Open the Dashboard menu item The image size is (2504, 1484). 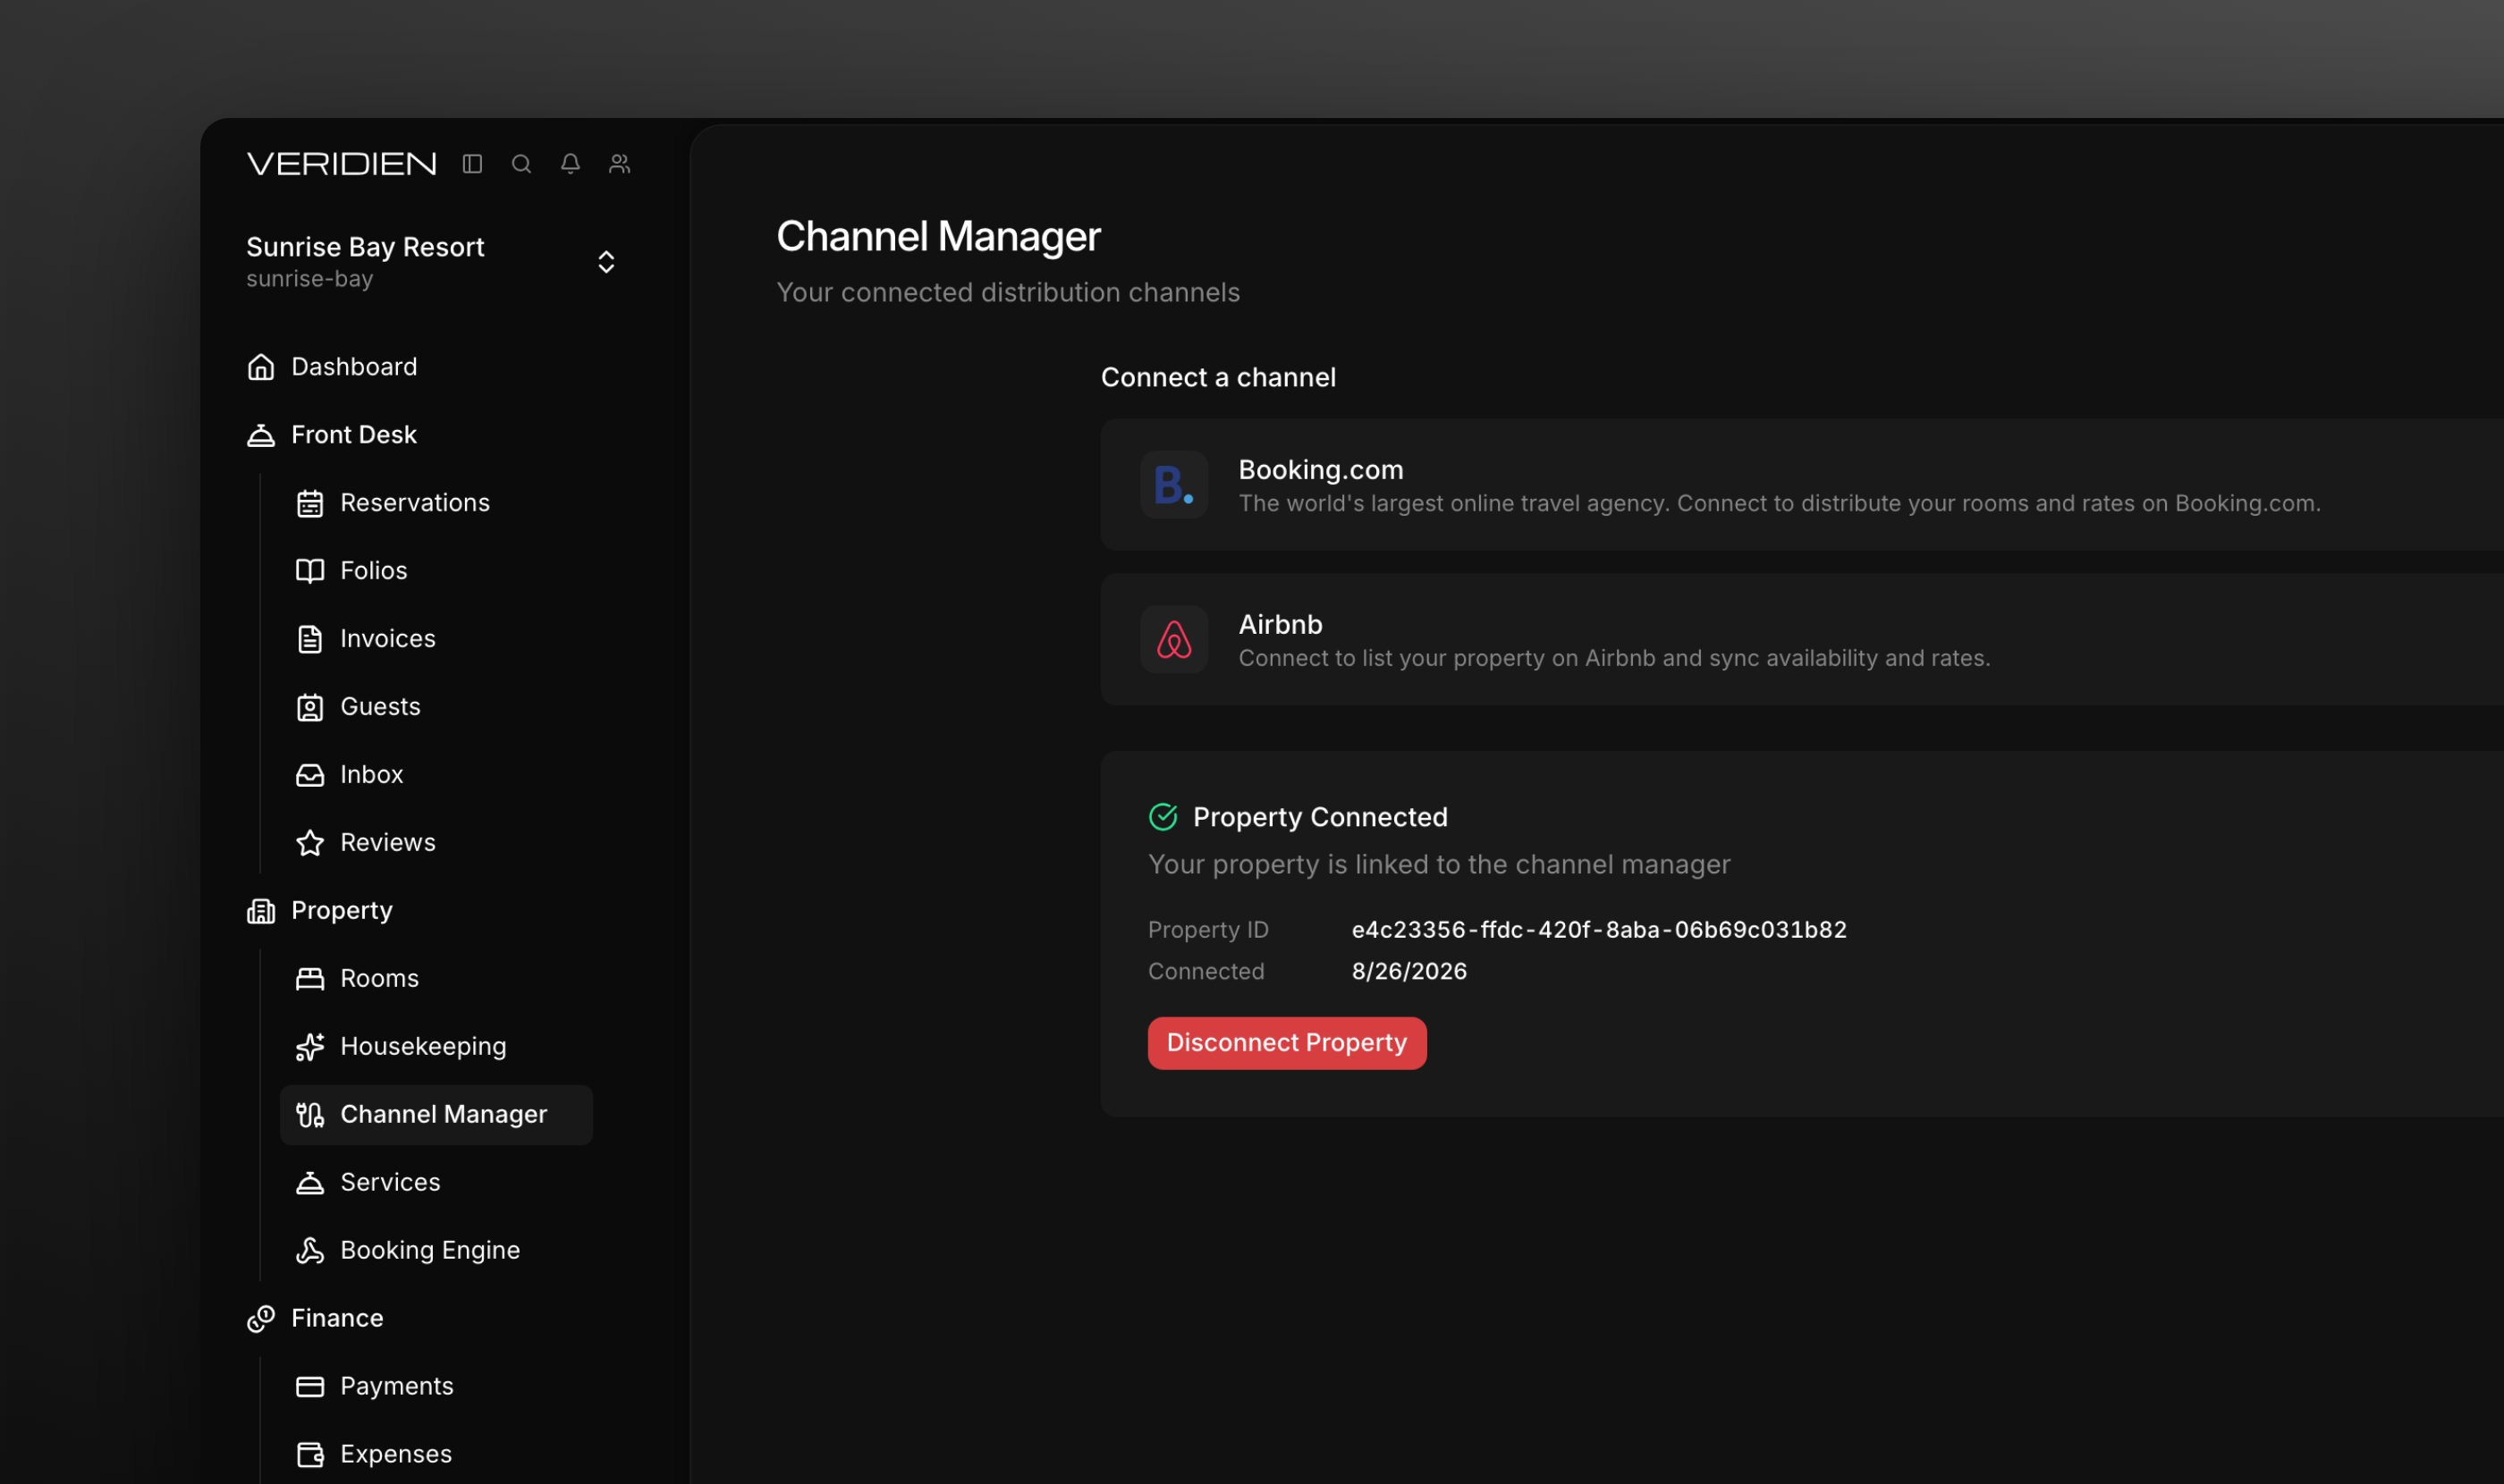(354, 366)
